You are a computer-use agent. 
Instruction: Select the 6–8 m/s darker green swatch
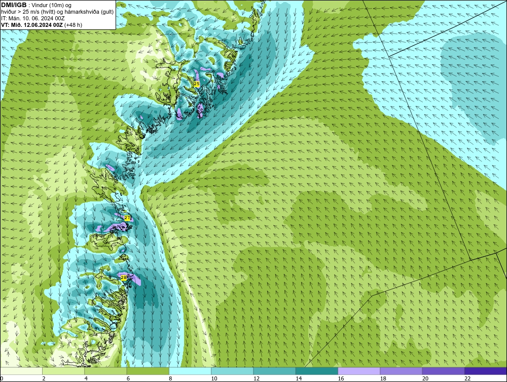coord(148,371)
